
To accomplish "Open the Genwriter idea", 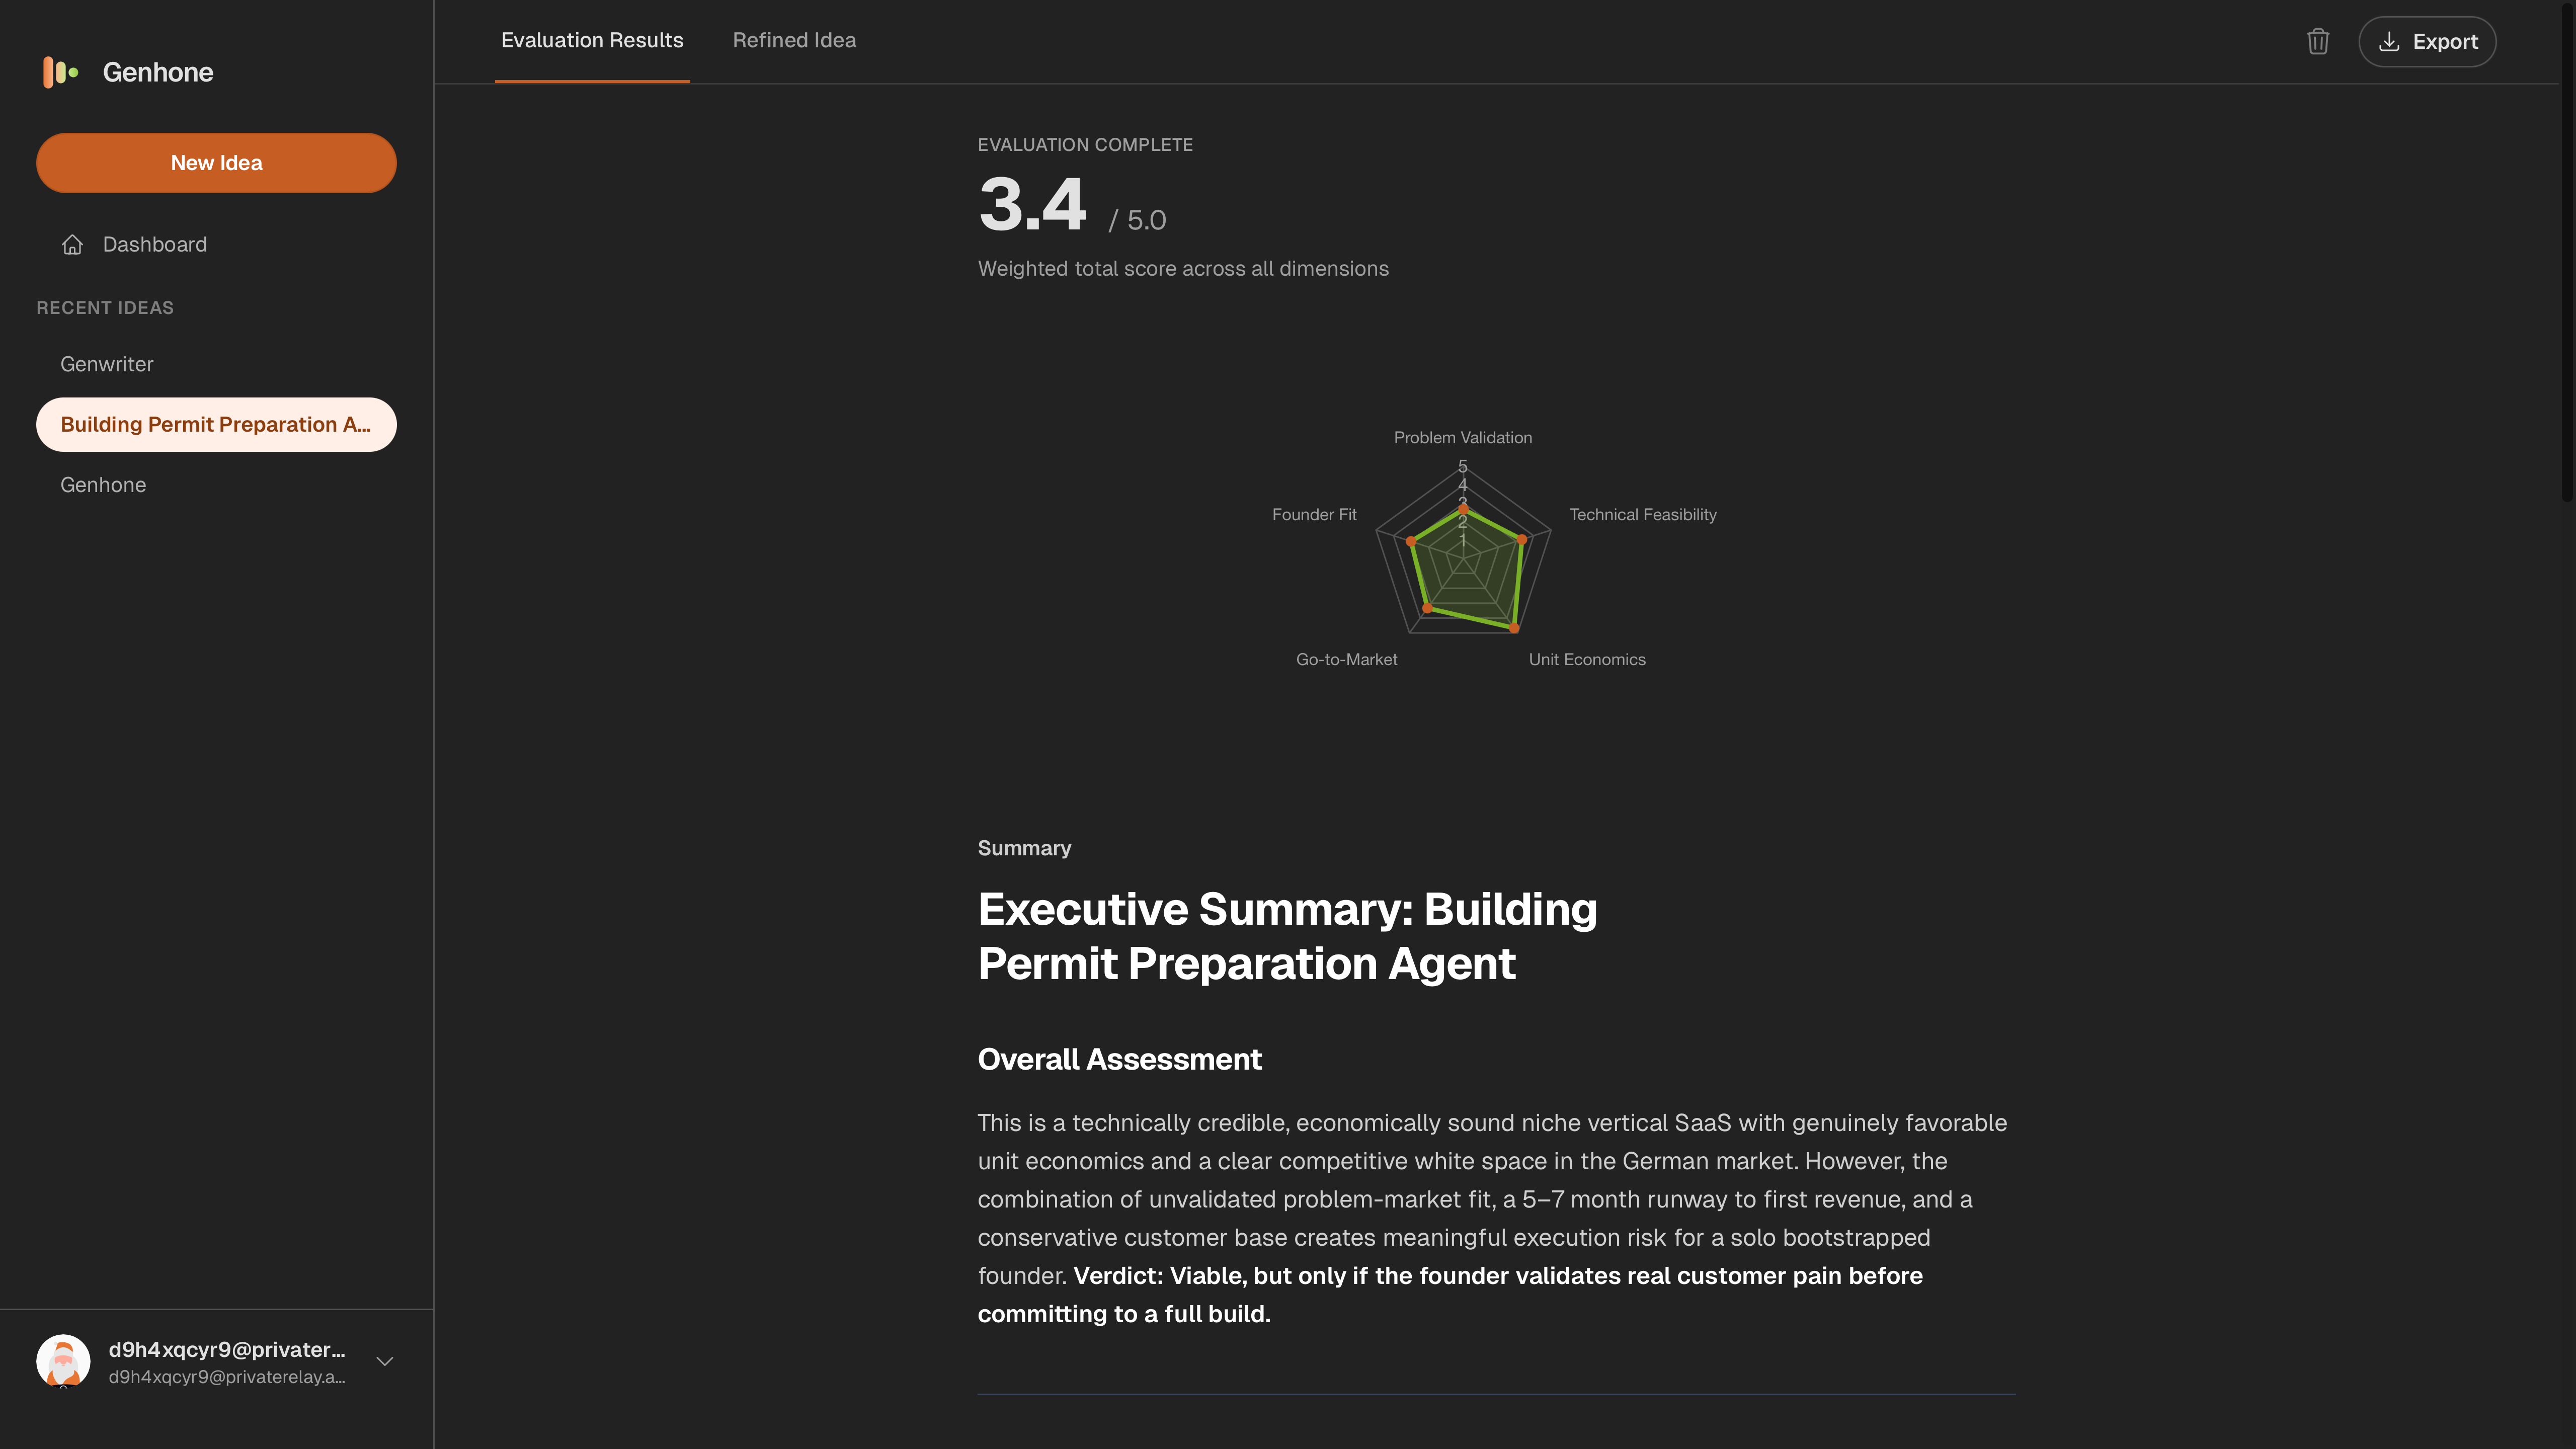I will tap(107, 364).
